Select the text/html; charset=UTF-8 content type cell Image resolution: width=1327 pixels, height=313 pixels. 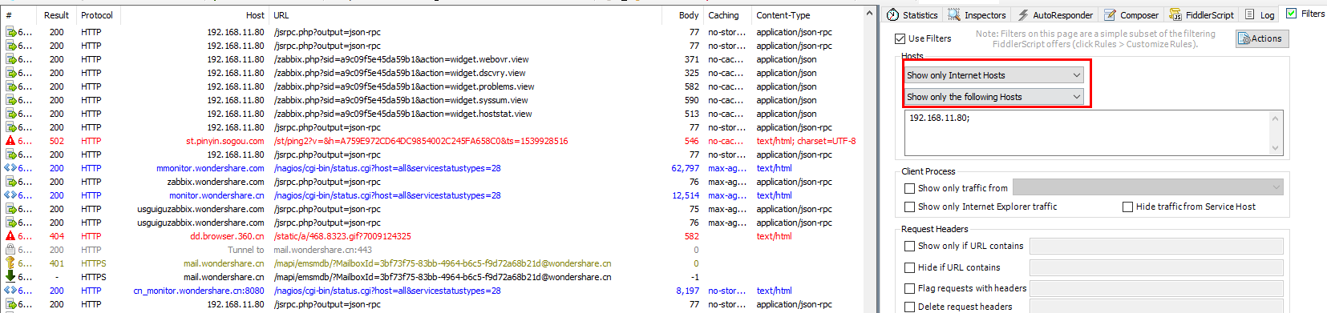[x=806, y=141]
